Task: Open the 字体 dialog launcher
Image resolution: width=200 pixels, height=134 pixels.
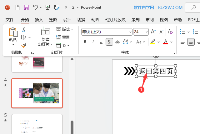Action: (174, 53)
